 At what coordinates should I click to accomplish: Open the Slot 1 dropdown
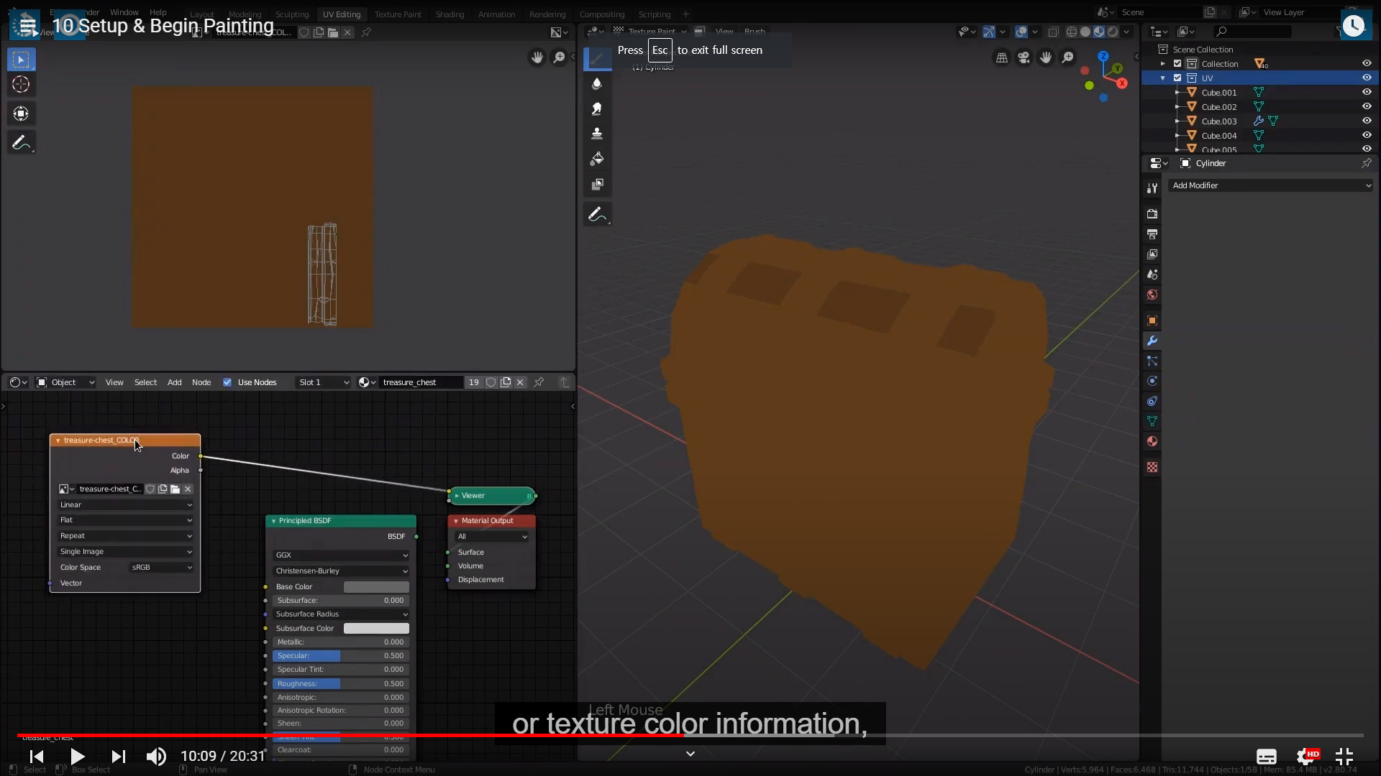(323, 382)
